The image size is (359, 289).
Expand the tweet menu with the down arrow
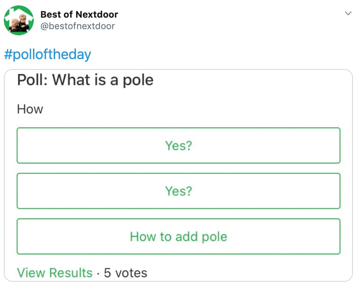(348, 13)
